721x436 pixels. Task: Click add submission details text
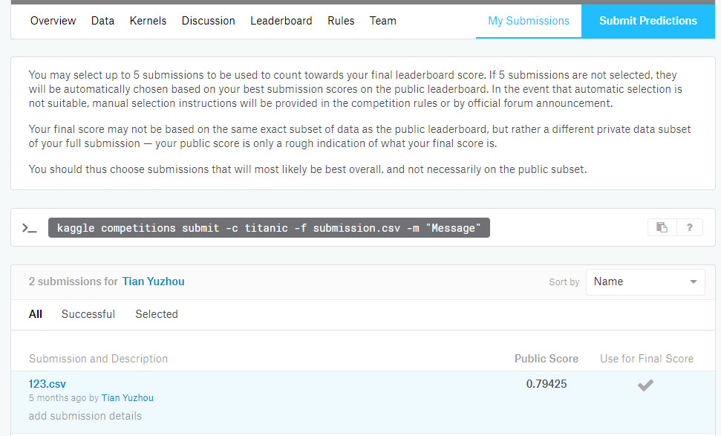[85, 416]
